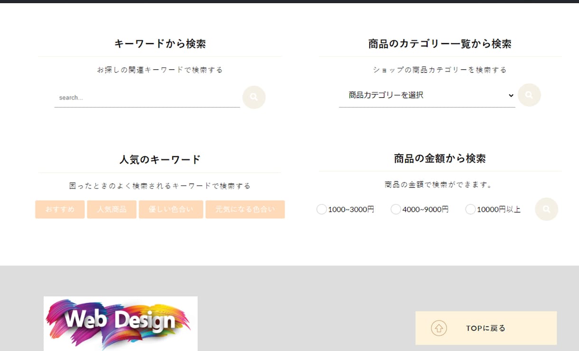579x351 pixels.
Task: Click the 商品のカテゴリー一覧から検索 heading
Action: point(440,44)
